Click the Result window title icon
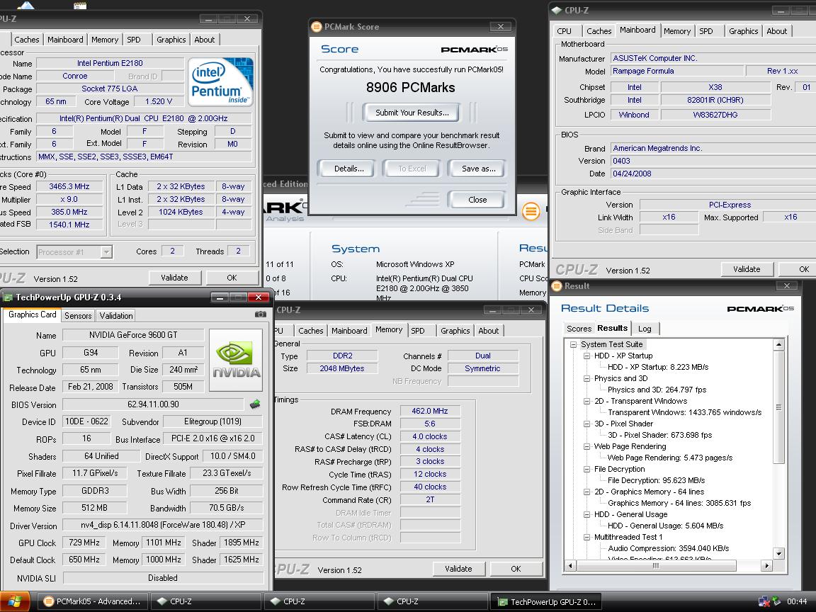This screenshot has height=612, width=816. [x=557, y=285]
